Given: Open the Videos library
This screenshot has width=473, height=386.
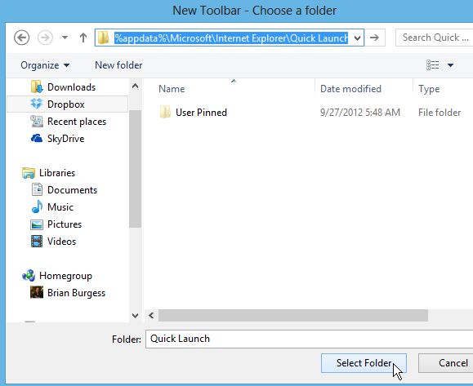Looking at the screenshot, I should point(61,242).
